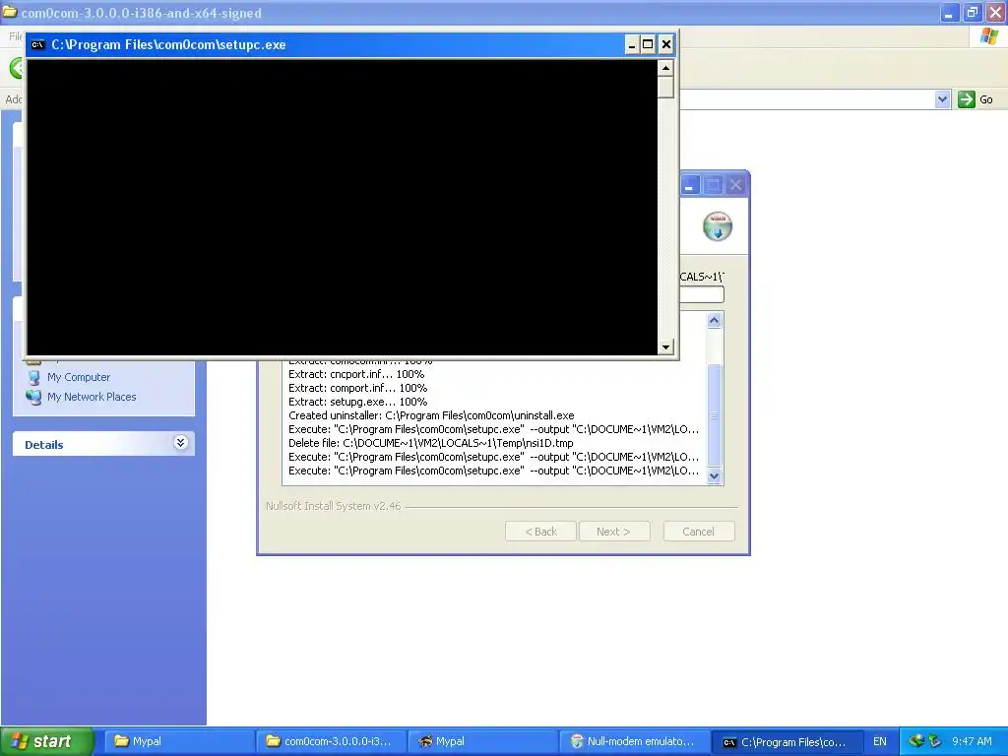Click the console scrollbar down arrow
The height and width of the screenshot is (756, 1008).
[x=665, y=347]
